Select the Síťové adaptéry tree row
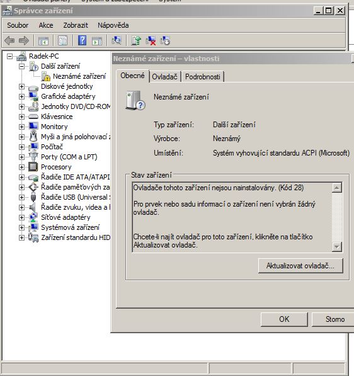 click(x=66, y=217)
